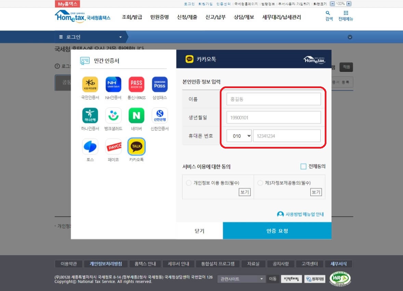The image size is (403, 291).
Task: Click the 인증 요청 button
Action: click(x=277, y=231)
